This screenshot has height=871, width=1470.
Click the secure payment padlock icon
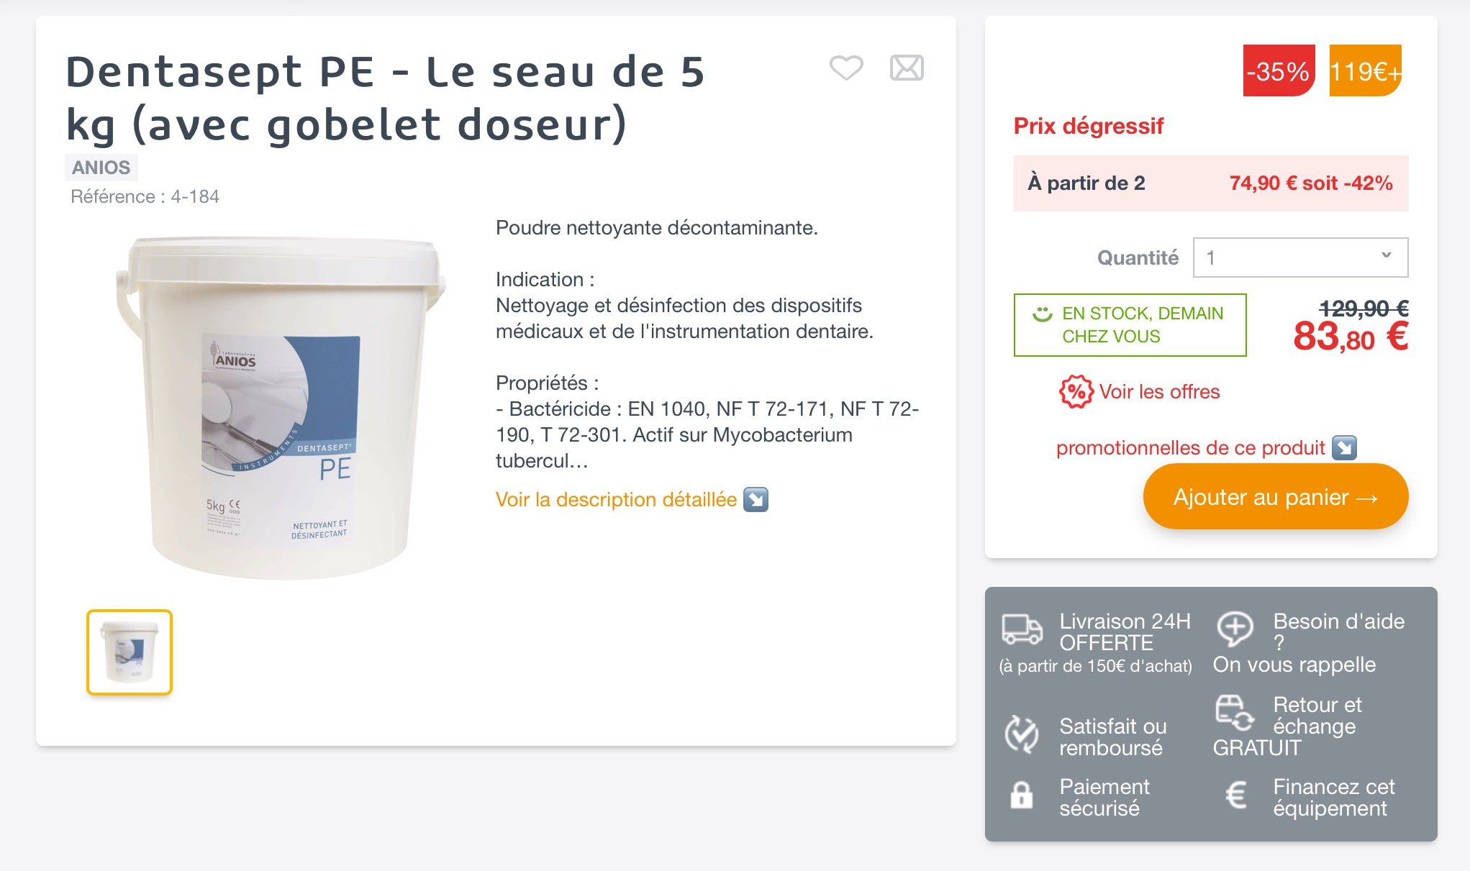coord(1021,795)
